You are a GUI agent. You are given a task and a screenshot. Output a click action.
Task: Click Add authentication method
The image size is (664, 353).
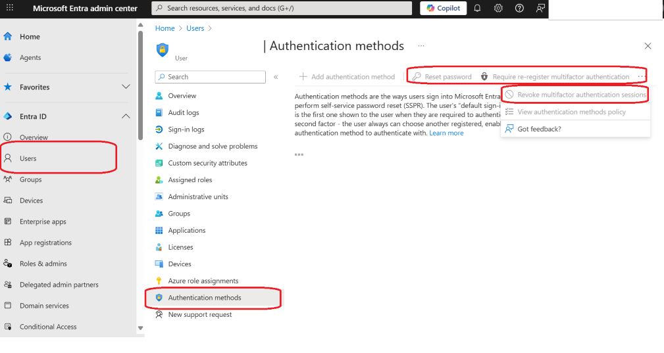tap(347, 77)
